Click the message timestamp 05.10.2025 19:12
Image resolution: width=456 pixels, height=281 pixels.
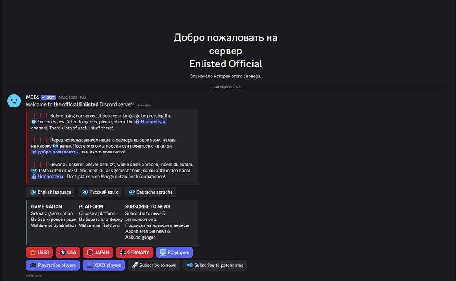tap(72, 97)
